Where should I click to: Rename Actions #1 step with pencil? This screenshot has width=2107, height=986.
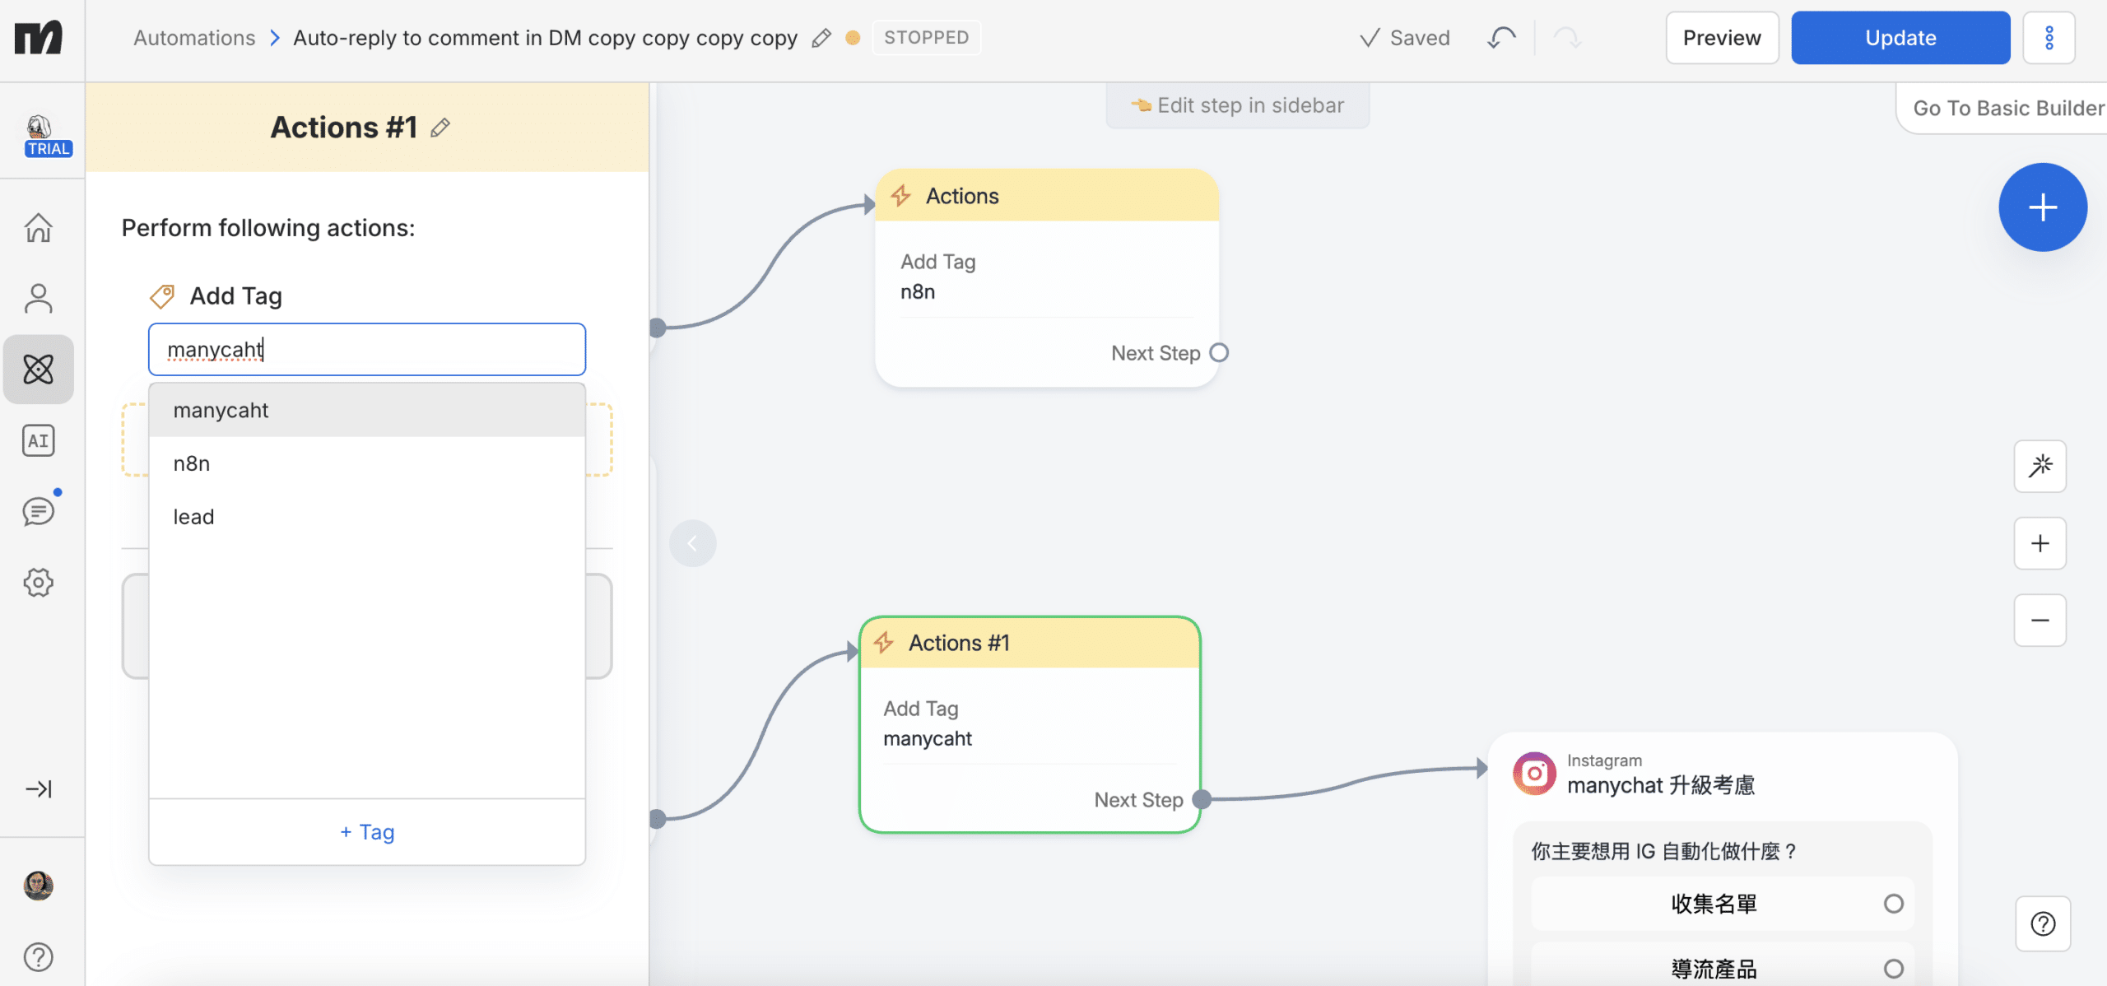tap(440, 128)
